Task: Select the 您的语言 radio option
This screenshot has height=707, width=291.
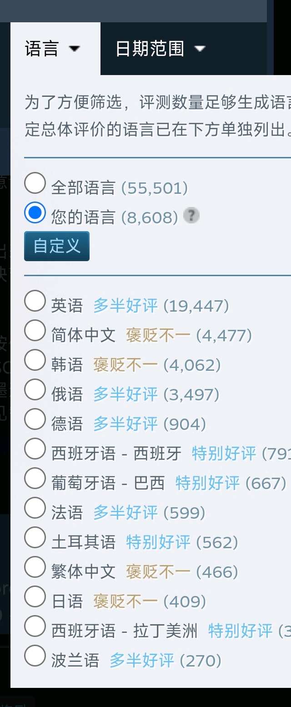Action: pyautogui.click(x=35, y=213)
